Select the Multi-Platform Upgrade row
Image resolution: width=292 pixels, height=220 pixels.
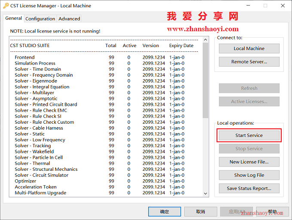(100, 193)
